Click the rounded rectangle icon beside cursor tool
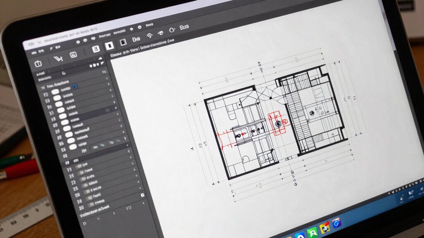 73,55
